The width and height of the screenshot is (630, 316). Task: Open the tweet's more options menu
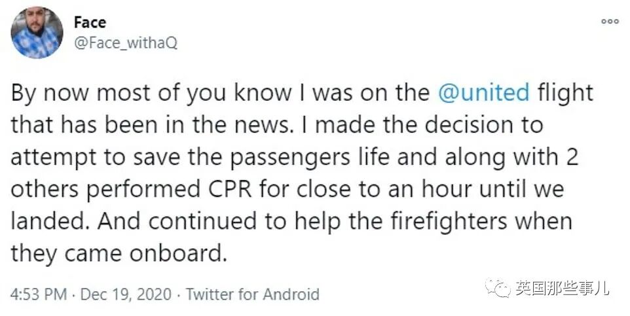tap(610, 21)
